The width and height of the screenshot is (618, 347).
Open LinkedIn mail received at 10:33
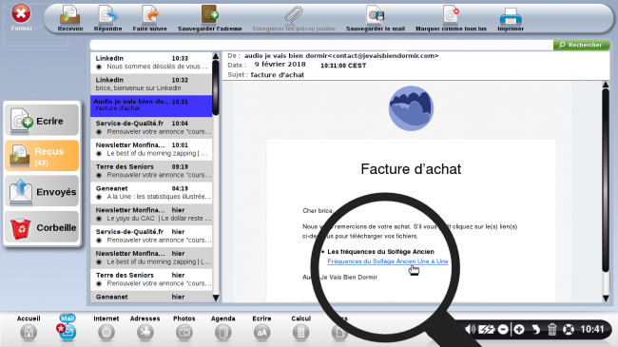click(151, 63)
